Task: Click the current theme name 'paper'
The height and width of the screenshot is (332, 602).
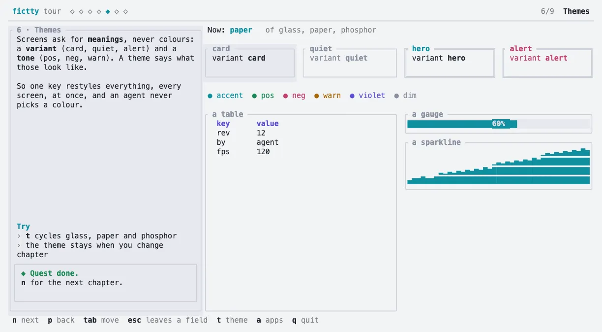Action: (x=241, y=30)
